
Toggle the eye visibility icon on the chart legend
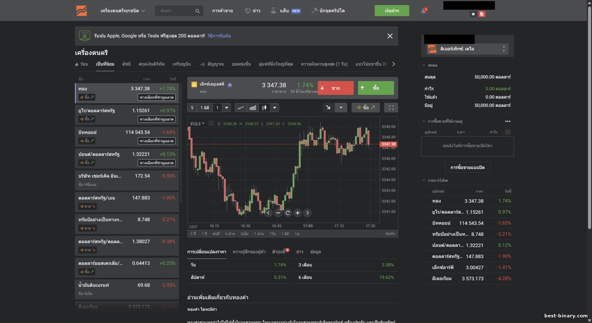click(x=211, y=123)
